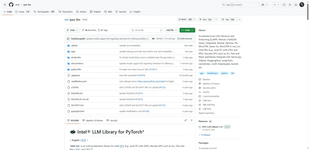Open the Add file dropdown
Image resolution: width=309 pixels, height=150 pixels.
(x=171, y=30)
